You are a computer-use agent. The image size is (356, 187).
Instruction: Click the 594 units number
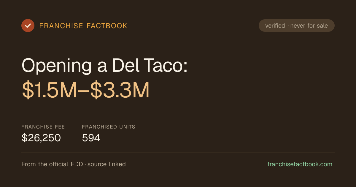pyautogui.click(x=91, y=138)
